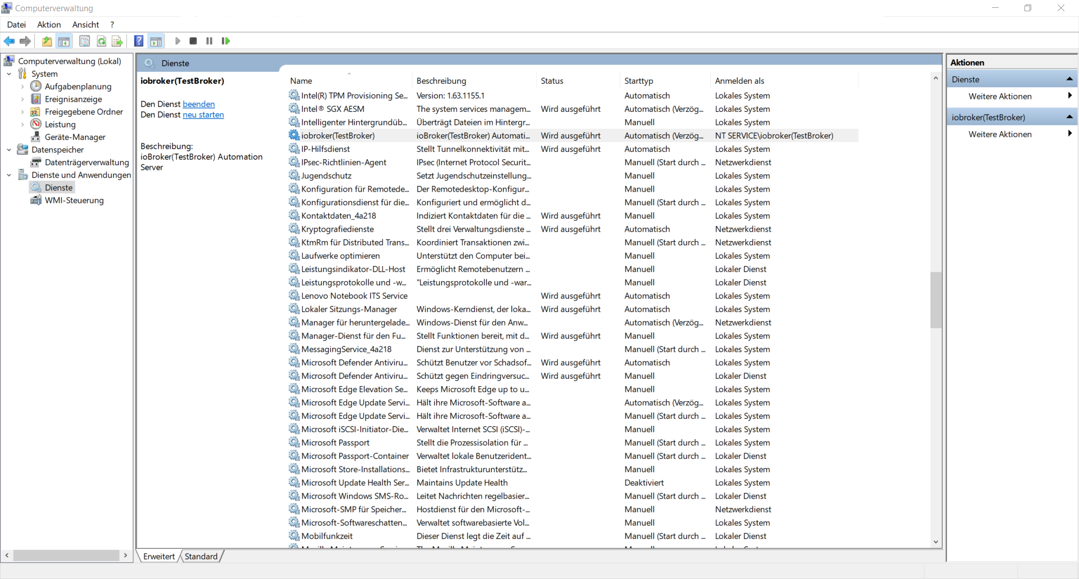Click the Leistung icon in the tree

point(36,124)
